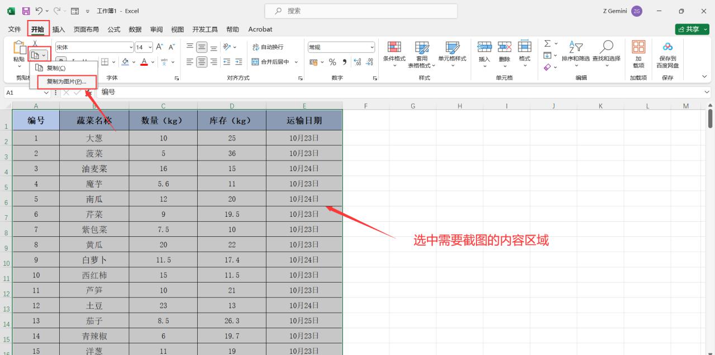Open the Copy split button dropdown
The width and height of the screenshot is (715, 355).
pos(44,55)
